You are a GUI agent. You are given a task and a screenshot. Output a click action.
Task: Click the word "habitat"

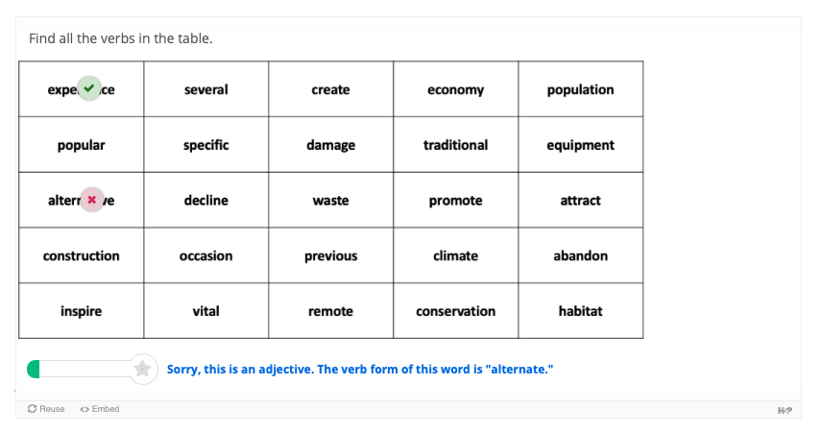580,311
